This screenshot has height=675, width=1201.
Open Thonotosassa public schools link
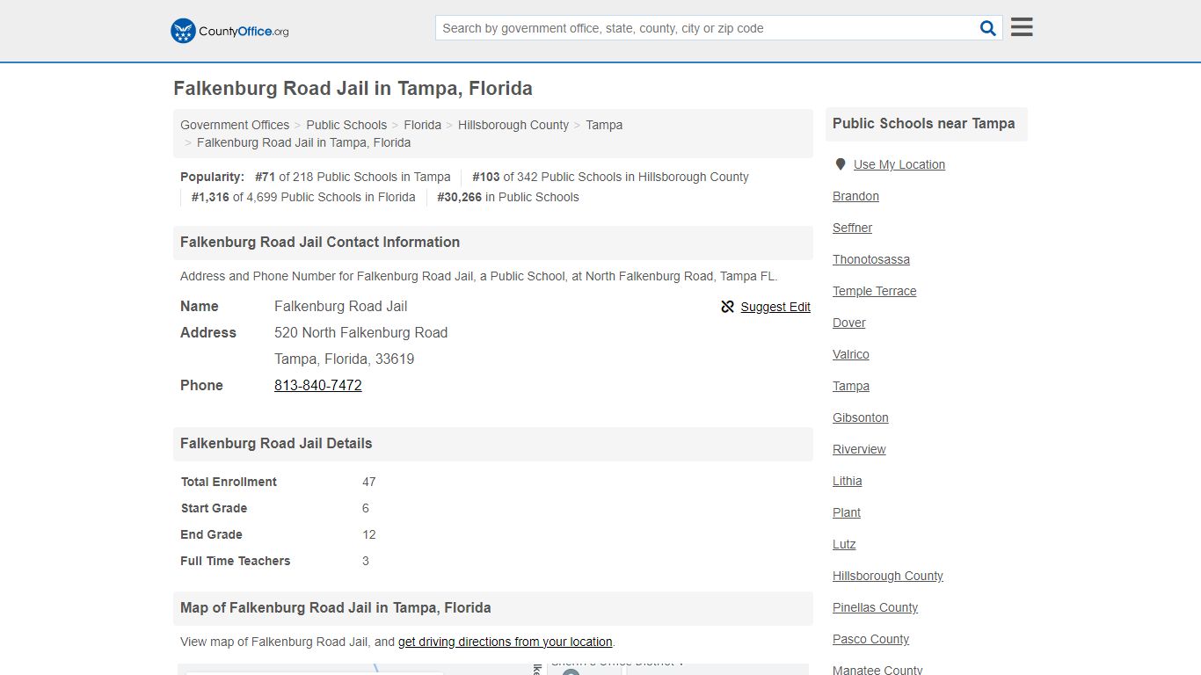[x=871, y=259]
